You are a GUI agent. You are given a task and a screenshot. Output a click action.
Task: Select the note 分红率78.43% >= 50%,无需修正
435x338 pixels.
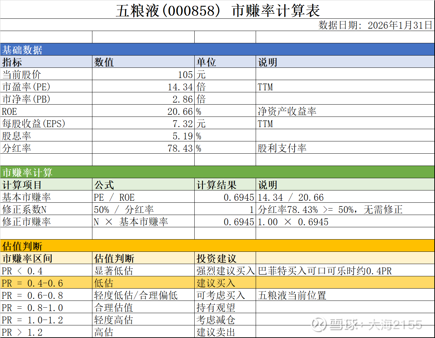tap(345, 209)
